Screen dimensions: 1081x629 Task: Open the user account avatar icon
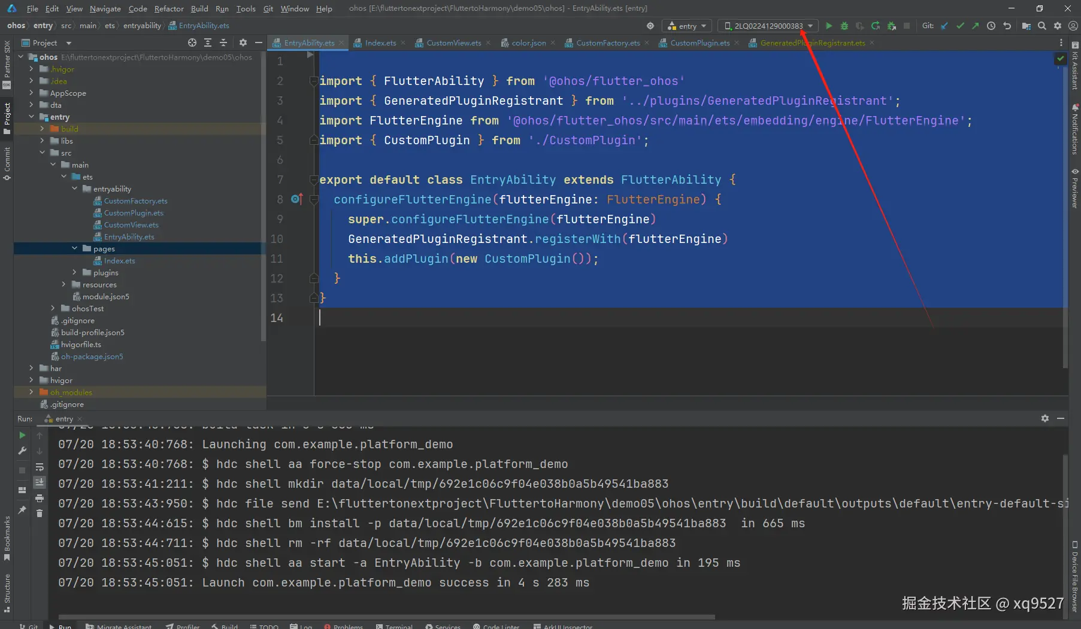(x=1073, y=26)
